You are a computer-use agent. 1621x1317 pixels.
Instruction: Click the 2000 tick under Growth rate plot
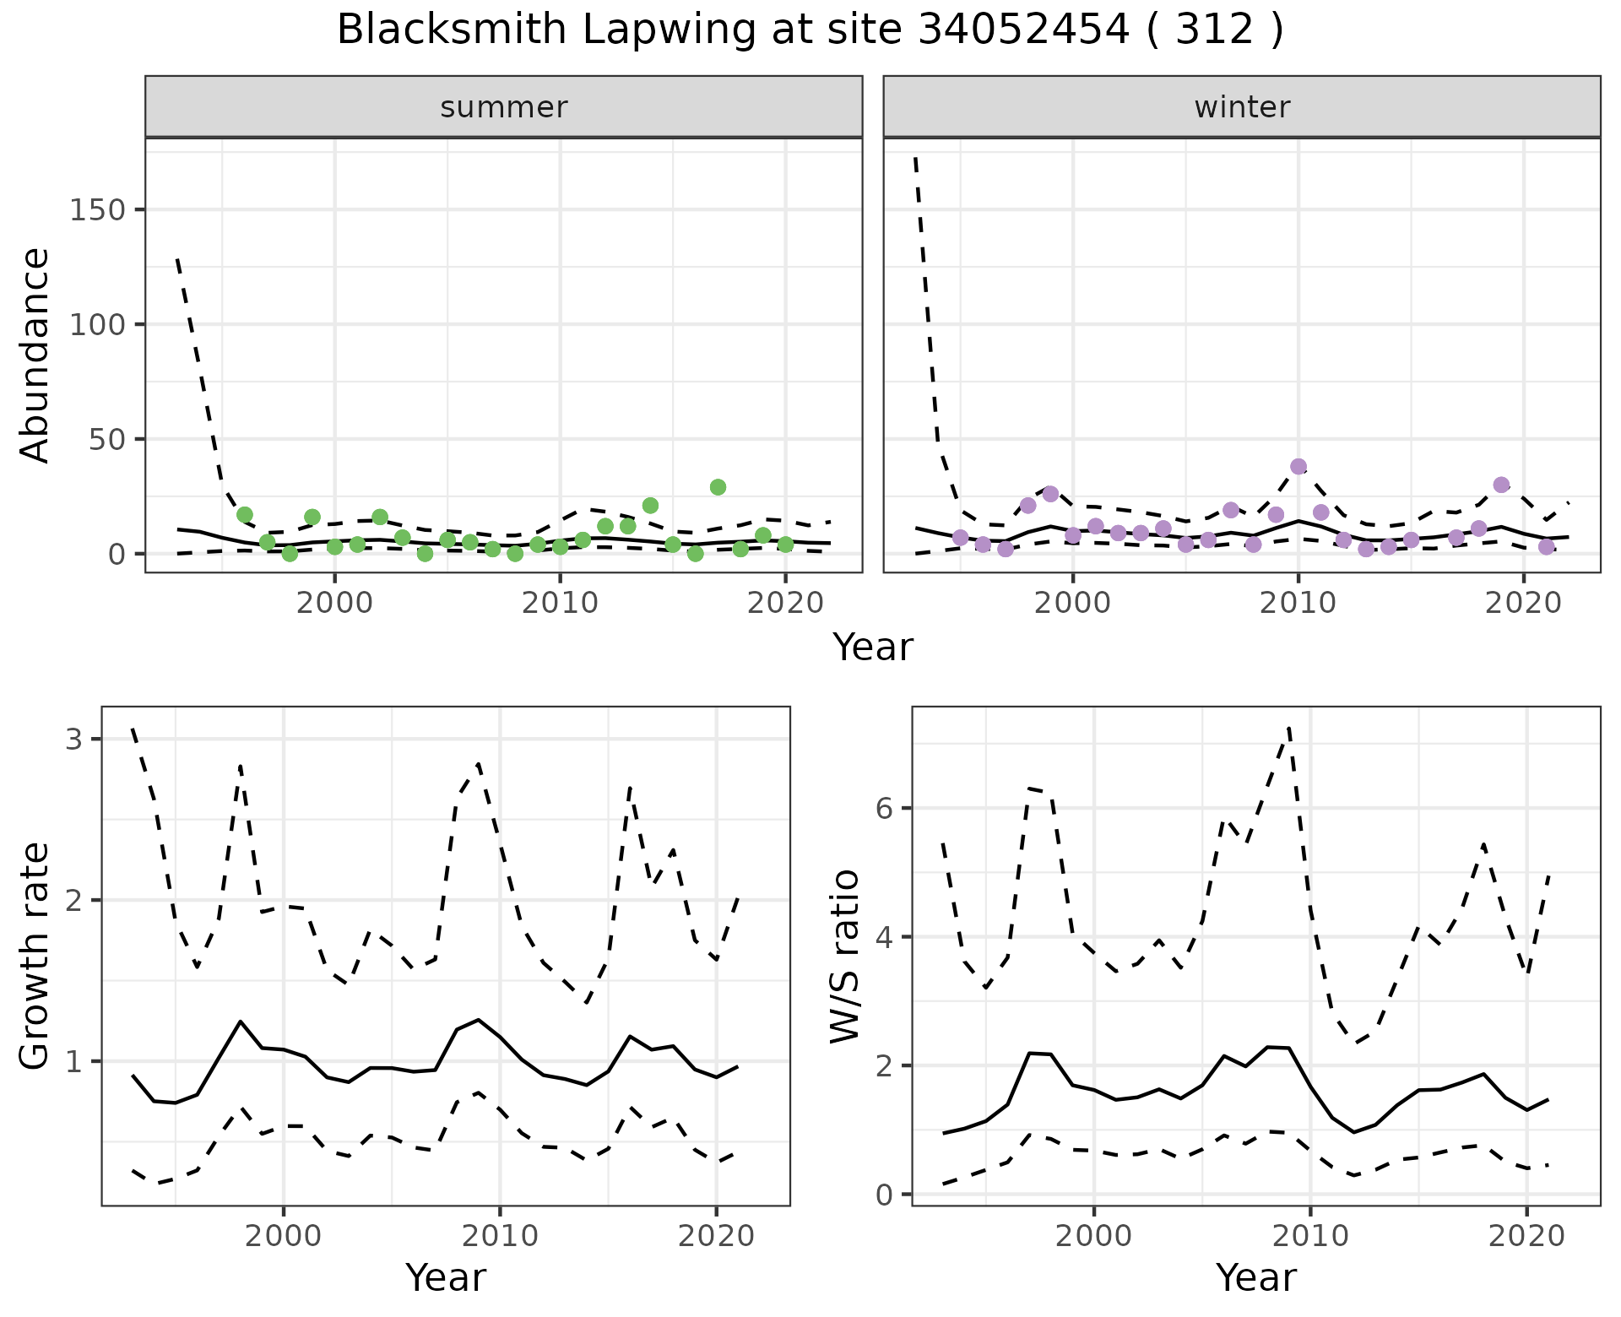click(284, 1237)
